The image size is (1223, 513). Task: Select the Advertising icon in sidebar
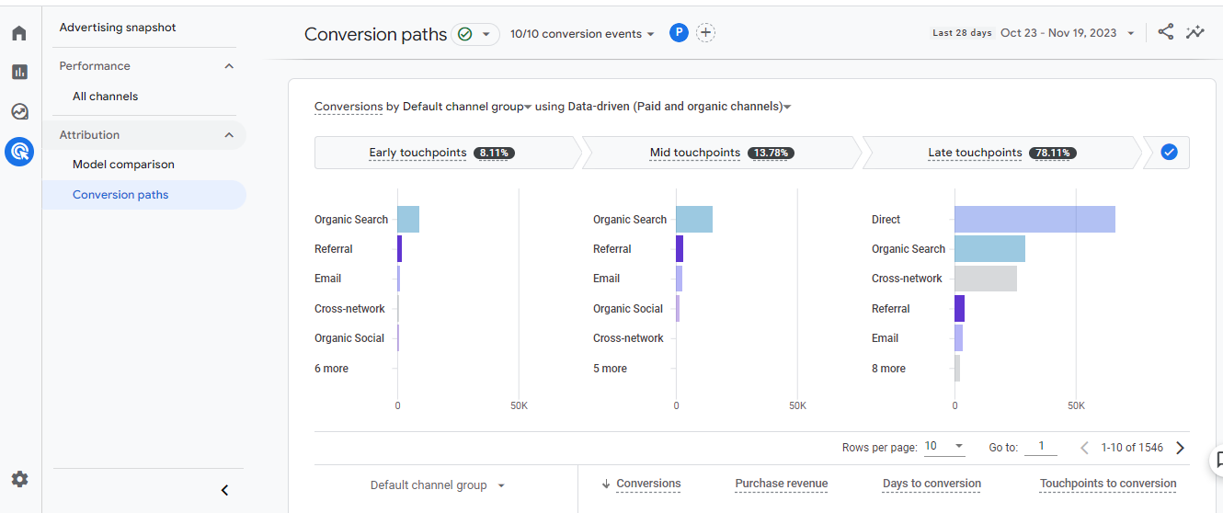click(x=19, y=151)
